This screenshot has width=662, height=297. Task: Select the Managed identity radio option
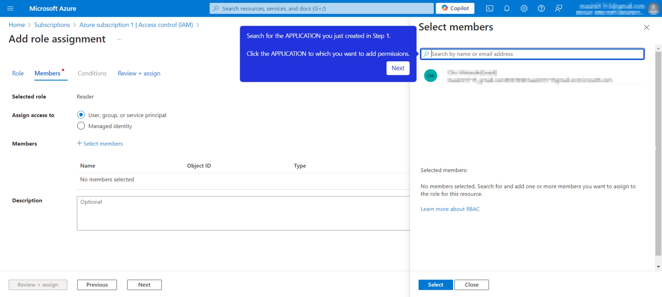(81, 126)
